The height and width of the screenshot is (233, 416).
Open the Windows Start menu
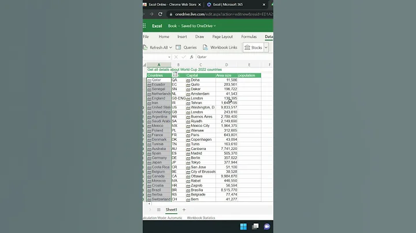(x=243, y=227)
